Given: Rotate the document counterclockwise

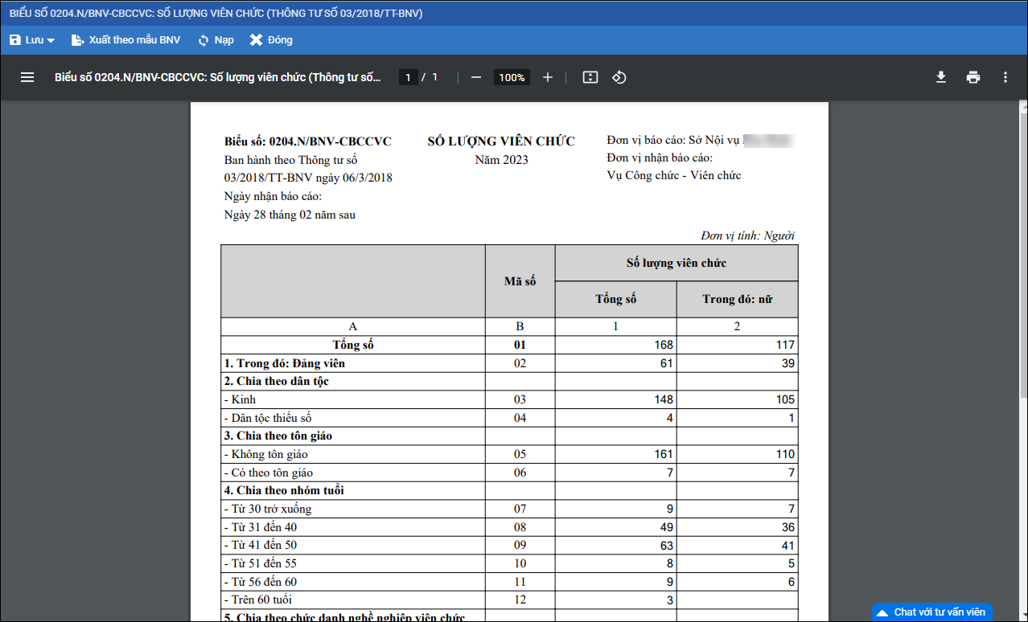Looking at the screenshot, I should (x=619, y=77).
